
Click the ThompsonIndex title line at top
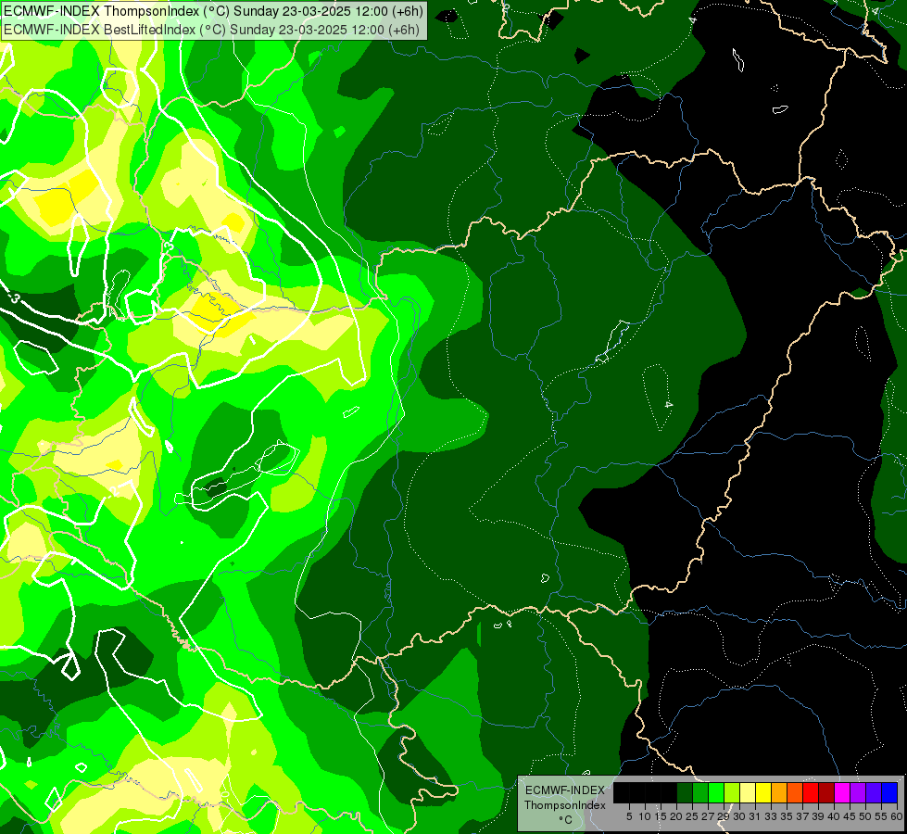tap(213, 11)
